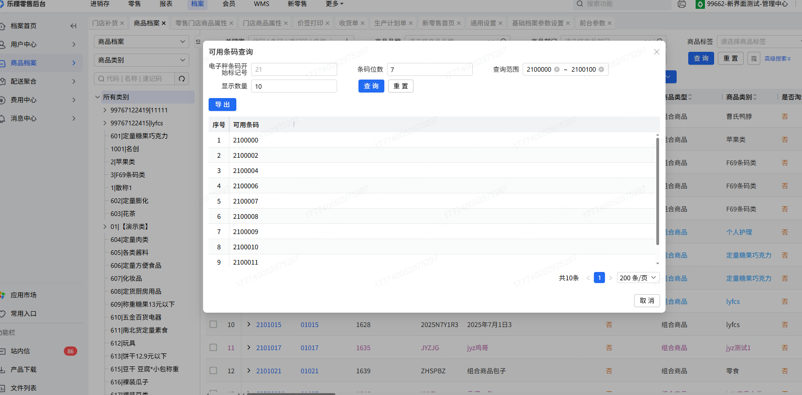Open the 商品类别 dropdown in left panel
This screenshot has width=802, height=395.
[141, 60]
